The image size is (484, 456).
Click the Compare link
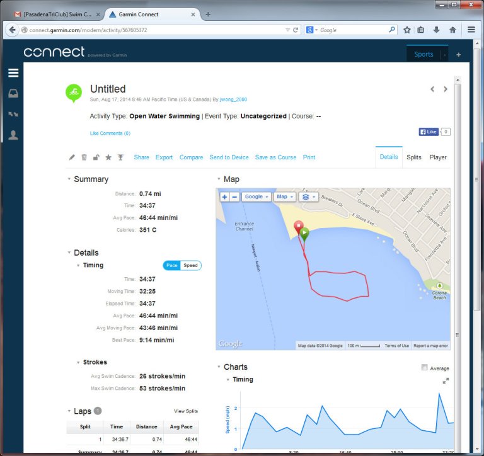point(192,157)
